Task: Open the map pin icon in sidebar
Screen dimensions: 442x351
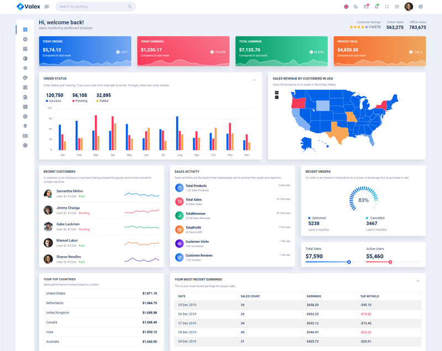Action: [x=25, y=126]
